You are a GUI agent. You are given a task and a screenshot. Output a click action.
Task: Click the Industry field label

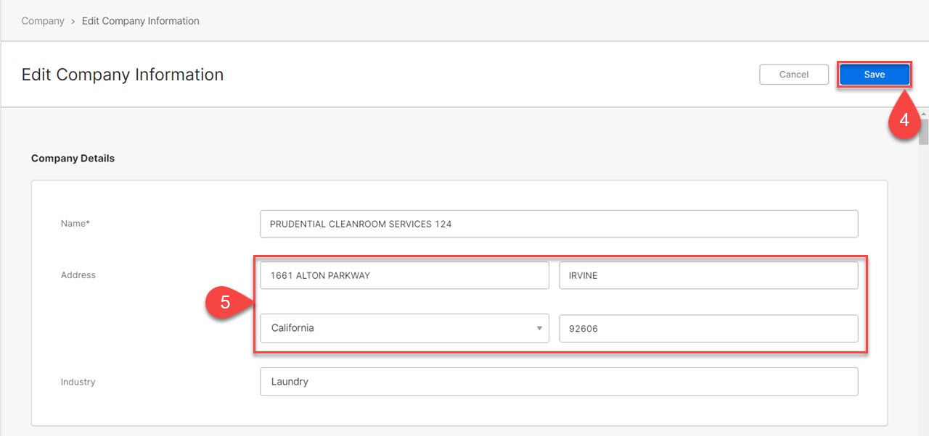tap(78, 382)
